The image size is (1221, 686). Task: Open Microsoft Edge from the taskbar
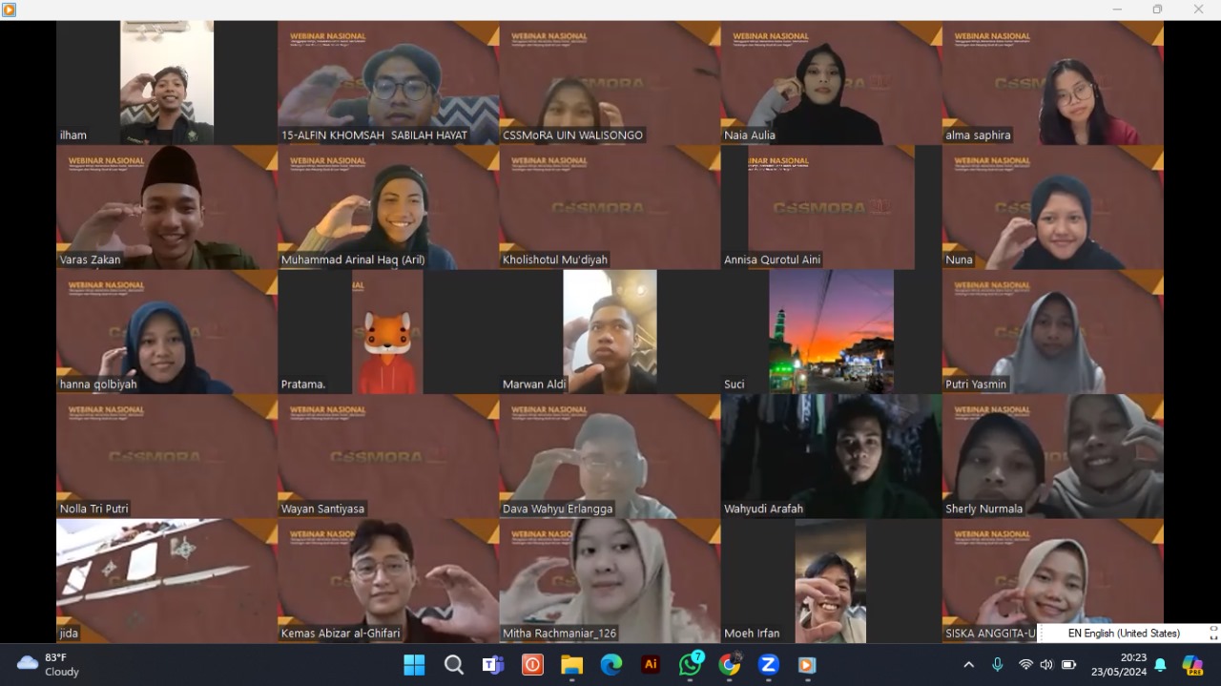click(x=611, y=665)
